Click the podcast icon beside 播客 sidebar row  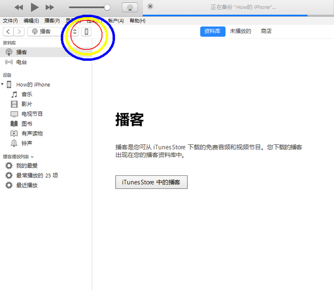pyautogui.click(x=9, y=52)
